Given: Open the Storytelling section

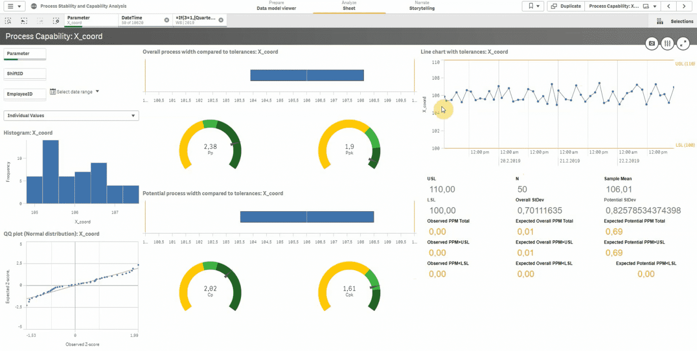Looking at the screenshot, I should pyautogui.click(x=422, y=8).
